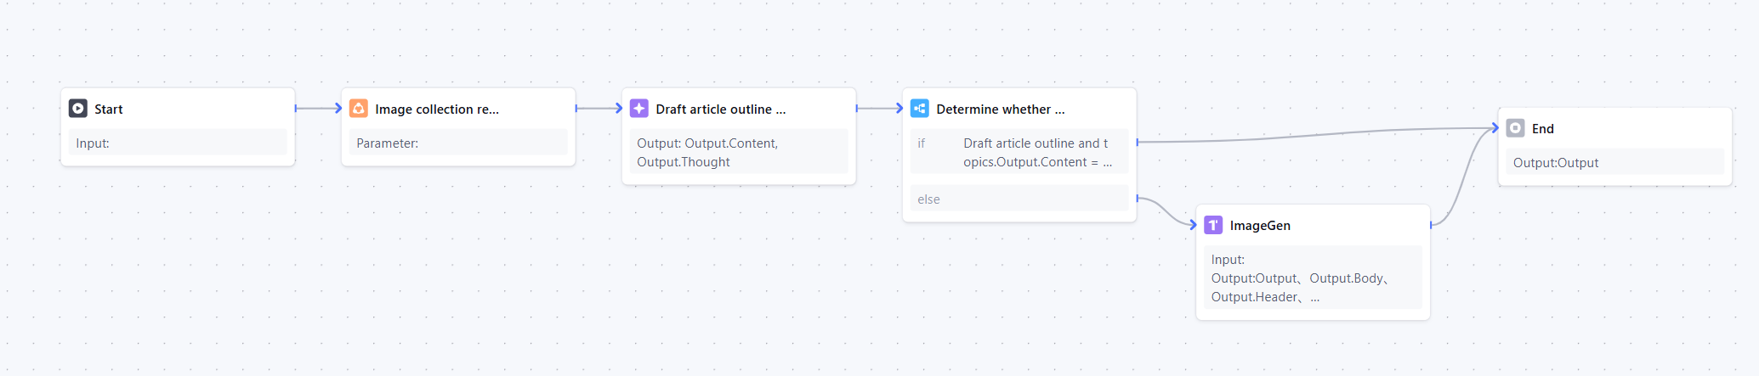Click the purple ImageGen node icon
This screenshot has height=376, width=1759.
[x=1213, y=225]
